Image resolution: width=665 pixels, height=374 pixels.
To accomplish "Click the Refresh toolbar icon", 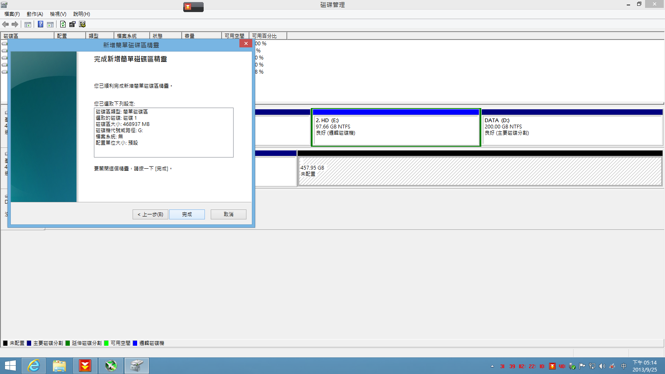I will tap(63, 25).
